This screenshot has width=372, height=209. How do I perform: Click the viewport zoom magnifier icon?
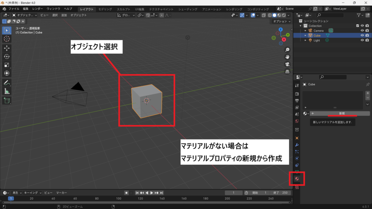287,50
